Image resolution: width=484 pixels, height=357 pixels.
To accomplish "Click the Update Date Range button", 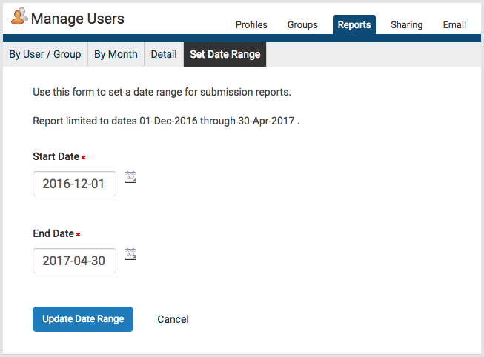I will [83, 319].
